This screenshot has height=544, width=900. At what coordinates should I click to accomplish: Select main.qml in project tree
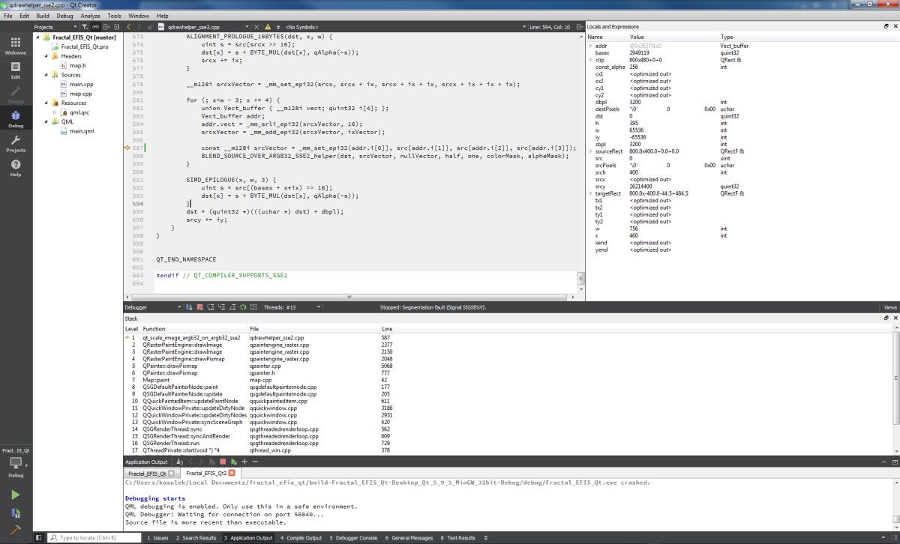tap(82, 131)
